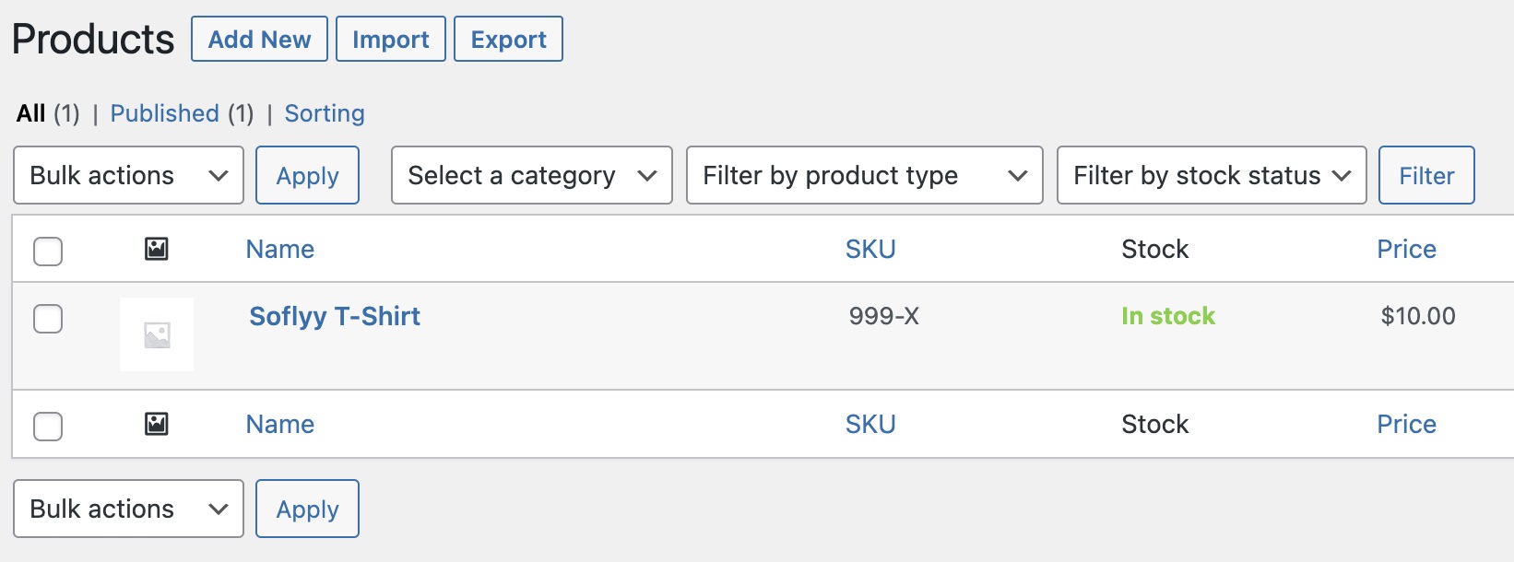
Task: Open the Filter by product type dropdown
Action: click(864, 175)
